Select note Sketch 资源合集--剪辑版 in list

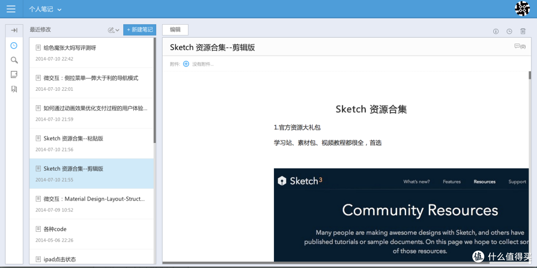point(91,174)
